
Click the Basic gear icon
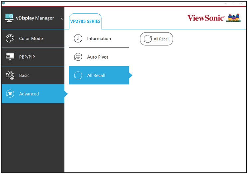click(x=10, y=76)
